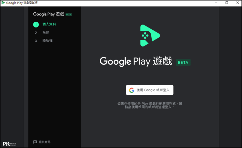This screenshot has height=148, width=242.
Task: Click the 如果你使用的是 Play 遊戲 hint text
Action: 150,105
